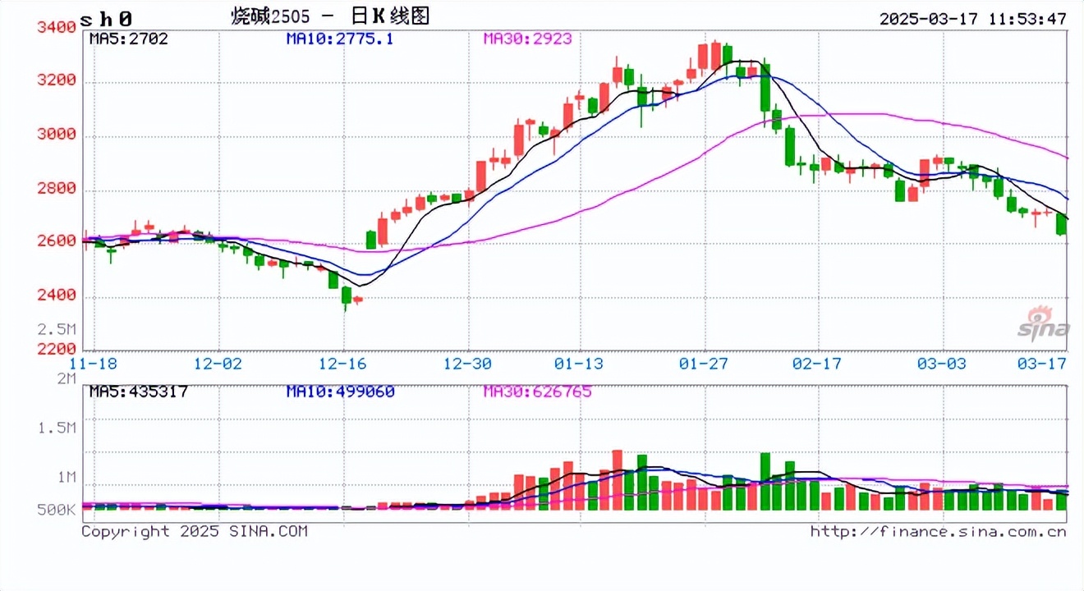Image resolution: width=1084 pixels, height=591 pixels.
Task: Click the 2M volume axis label
Action: (x=66, y=378)
